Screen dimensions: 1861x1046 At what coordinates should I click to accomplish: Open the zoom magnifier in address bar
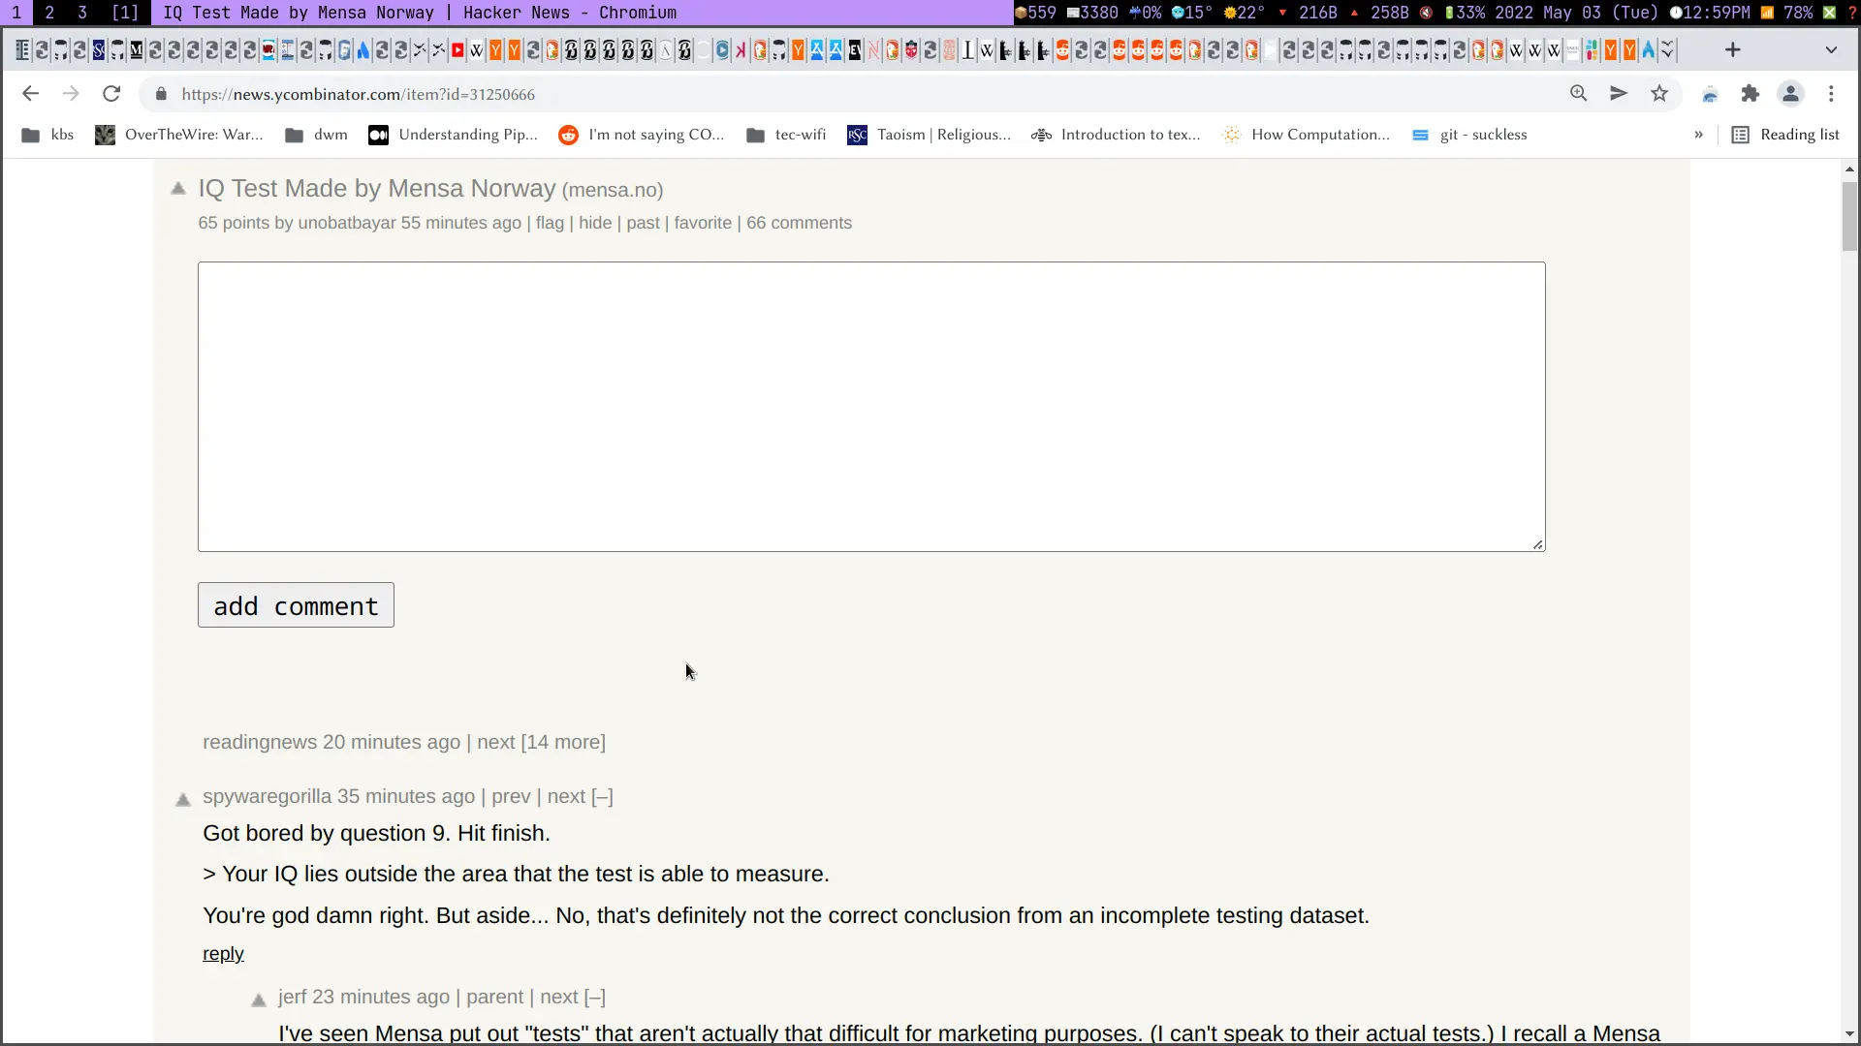coord(1579,94)
